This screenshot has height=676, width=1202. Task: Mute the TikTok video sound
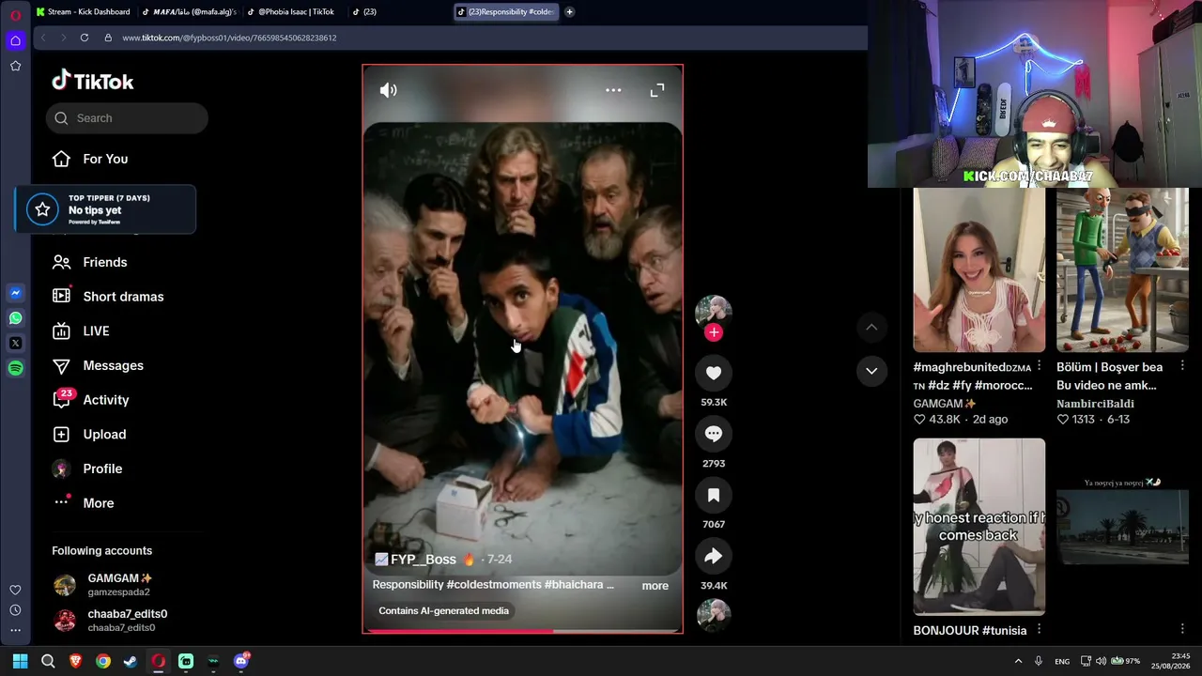pyautogui.click(x=388, y=90)
